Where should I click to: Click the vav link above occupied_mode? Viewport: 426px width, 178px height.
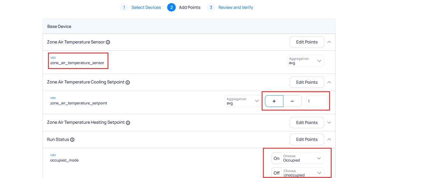(53, 155)
